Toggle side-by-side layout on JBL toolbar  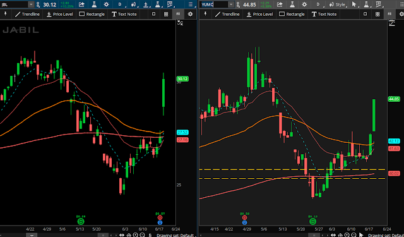178,14
